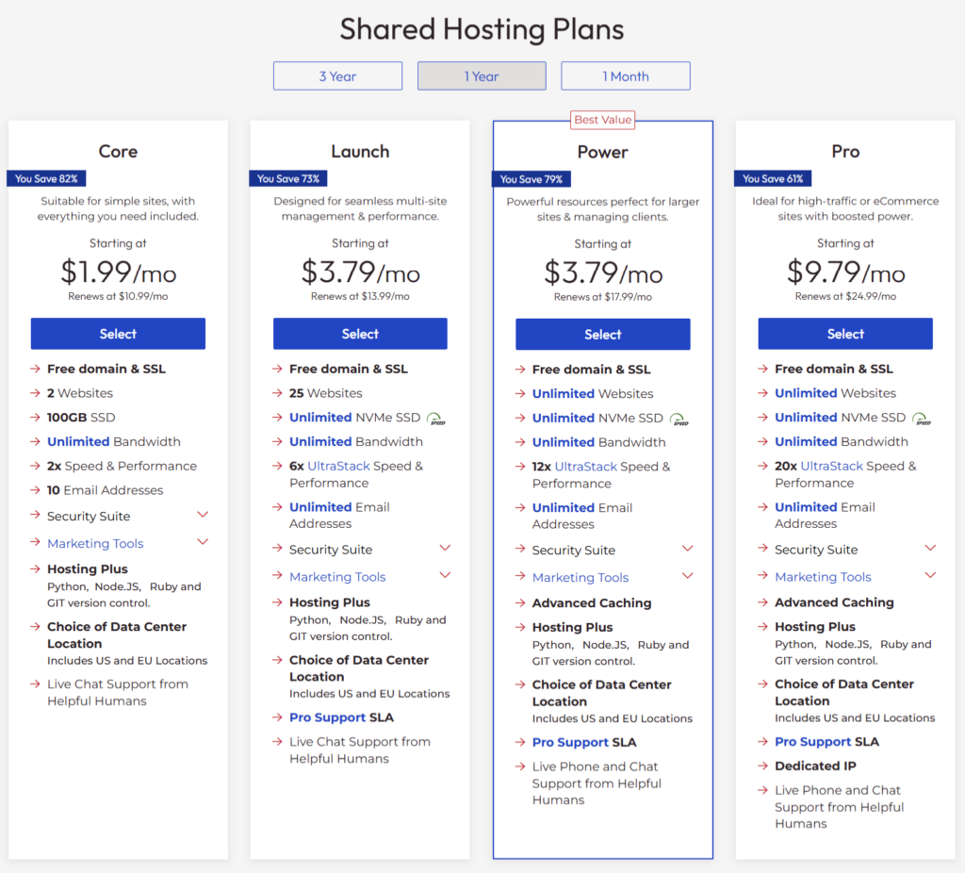Click the You Save 61% badge on Pro
965x873 pixels.
tap(773, 178)
